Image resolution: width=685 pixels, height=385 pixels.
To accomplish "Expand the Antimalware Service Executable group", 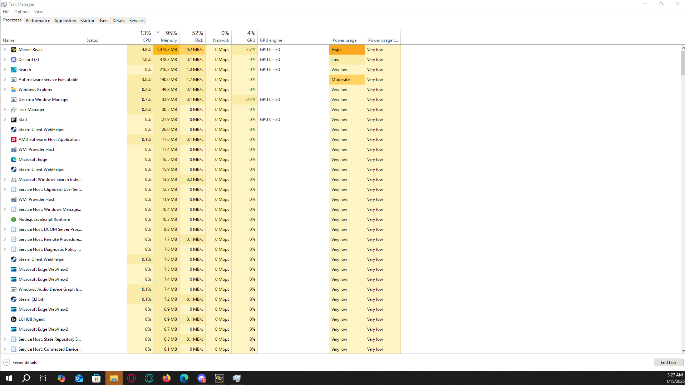I will pyautogui.click(x=5, y=80).
